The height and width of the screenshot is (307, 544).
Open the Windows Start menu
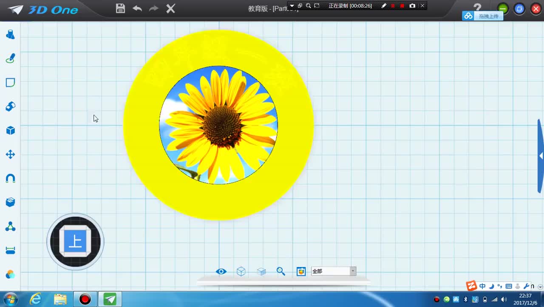(10, 299)
